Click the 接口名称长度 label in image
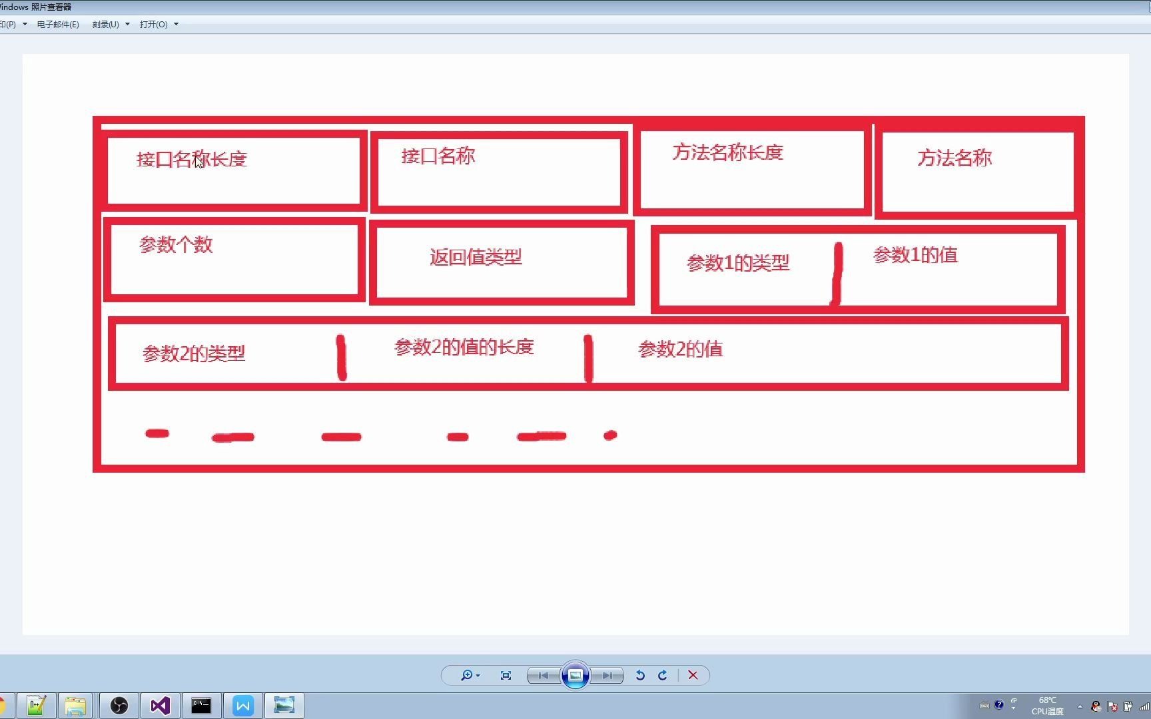The height and width of the screenshot is (719, 1151). 192,159
